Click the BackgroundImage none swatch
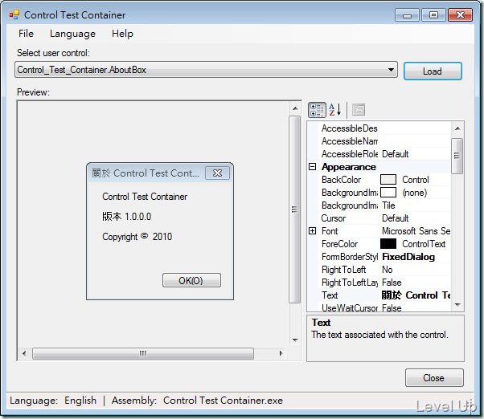484x419 pixels. [388, 193]
